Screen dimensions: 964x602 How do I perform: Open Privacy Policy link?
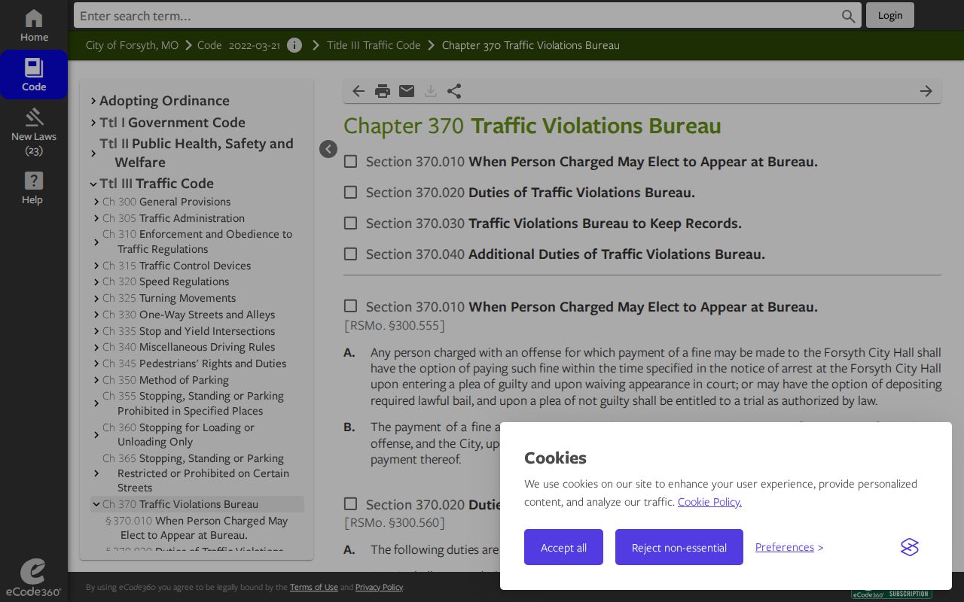[379, 587]
